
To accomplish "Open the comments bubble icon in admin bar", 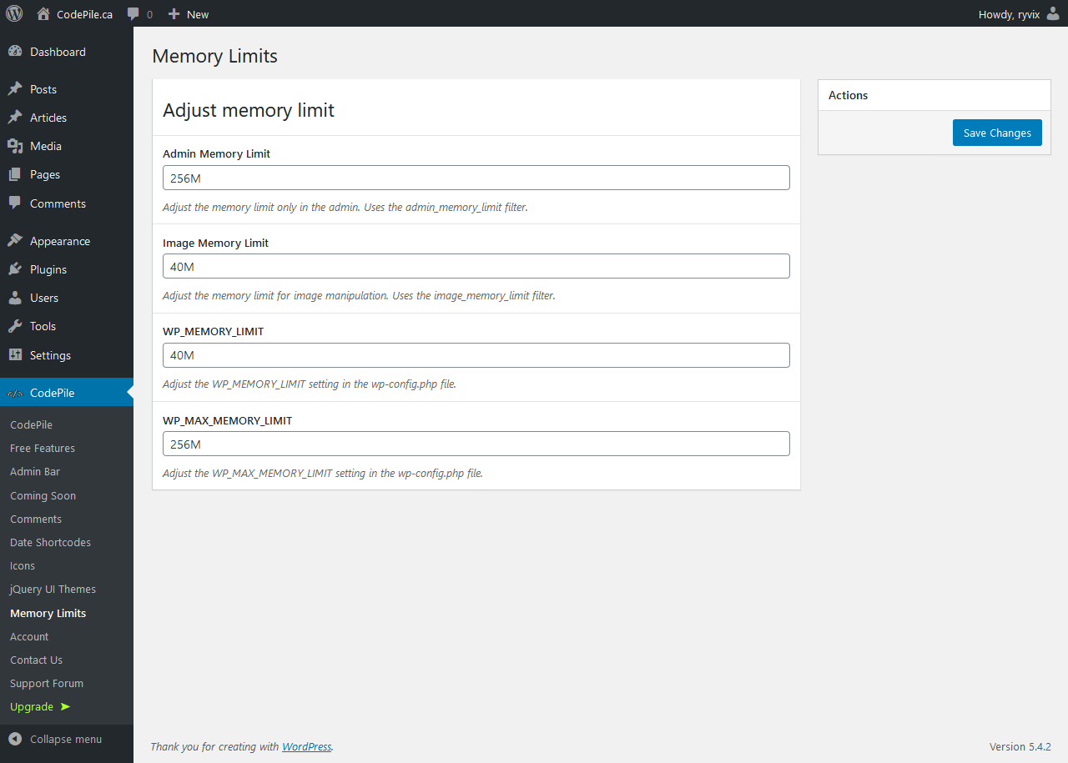I will tap(133, 14).
